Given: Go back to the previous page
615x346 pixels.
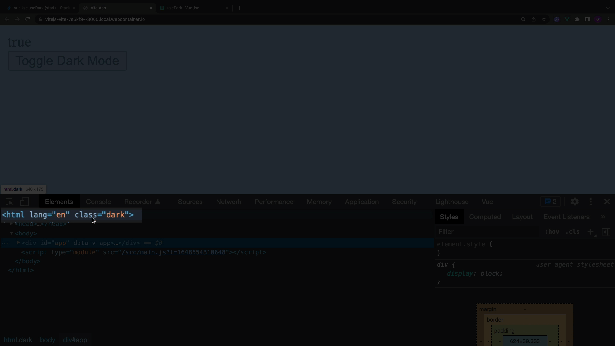Looking at the screenshot, I should point(7,20).
